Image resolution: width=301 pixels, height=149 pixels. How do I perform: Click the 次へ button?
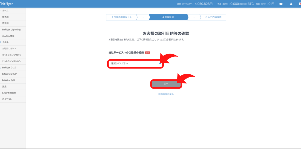(x=166, y=84)
